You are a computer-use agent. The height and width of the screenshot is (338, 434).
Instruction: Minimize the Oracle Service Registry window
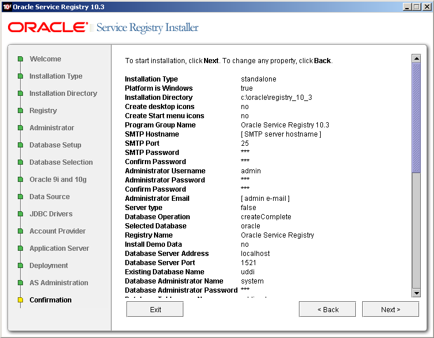(406, 7)
